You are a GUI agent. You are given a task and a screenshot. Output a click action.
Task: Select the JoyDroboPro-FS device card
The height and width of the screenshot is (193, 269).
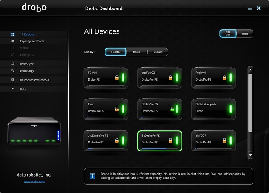[x=106, y=141]
